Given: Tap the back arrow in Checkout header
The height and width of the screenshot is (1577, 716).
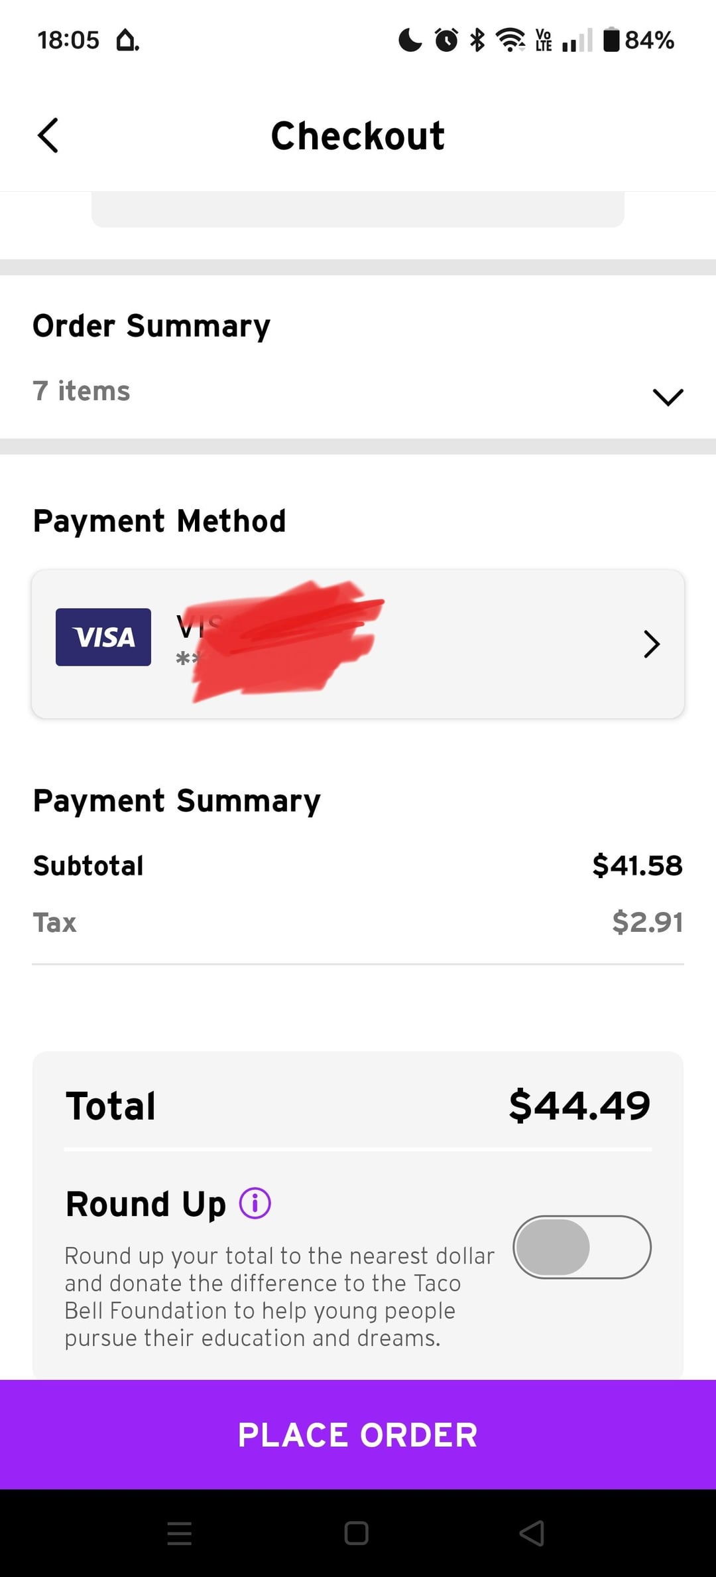Looking at the screenshot, I should click(x=48, y=135).
